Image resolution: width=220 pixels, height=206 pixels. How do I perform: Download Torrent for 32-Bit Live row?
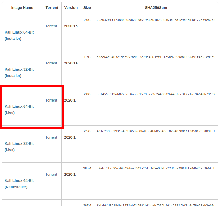[x=51, y=137]
